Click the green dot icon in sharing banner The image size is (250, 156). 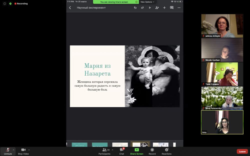point(136,2)
